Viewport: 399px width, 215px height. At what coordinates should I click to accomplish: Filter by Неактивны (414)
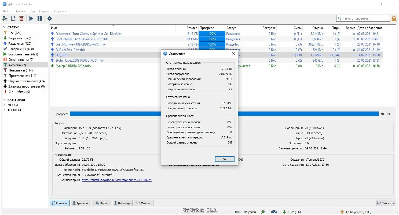(x=25, y=70)
